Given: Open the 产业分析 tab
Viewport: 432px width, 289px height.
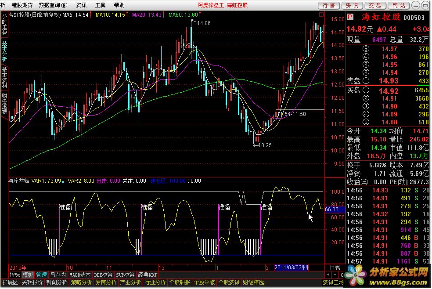Looking at the screenshot, I should tap(130, 282).
